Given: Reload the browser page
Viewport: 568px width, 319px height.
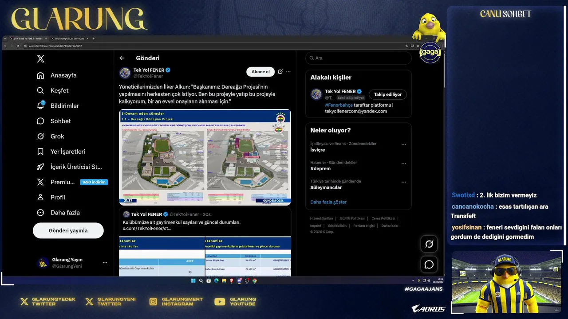Looking at the screenshot, I should (18, 46).
